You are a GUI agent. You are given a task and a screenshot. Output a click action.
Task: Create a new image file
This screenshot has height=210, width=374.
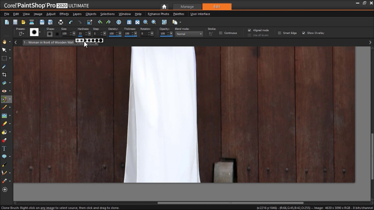pyautogui.click(x=7, y=22)
